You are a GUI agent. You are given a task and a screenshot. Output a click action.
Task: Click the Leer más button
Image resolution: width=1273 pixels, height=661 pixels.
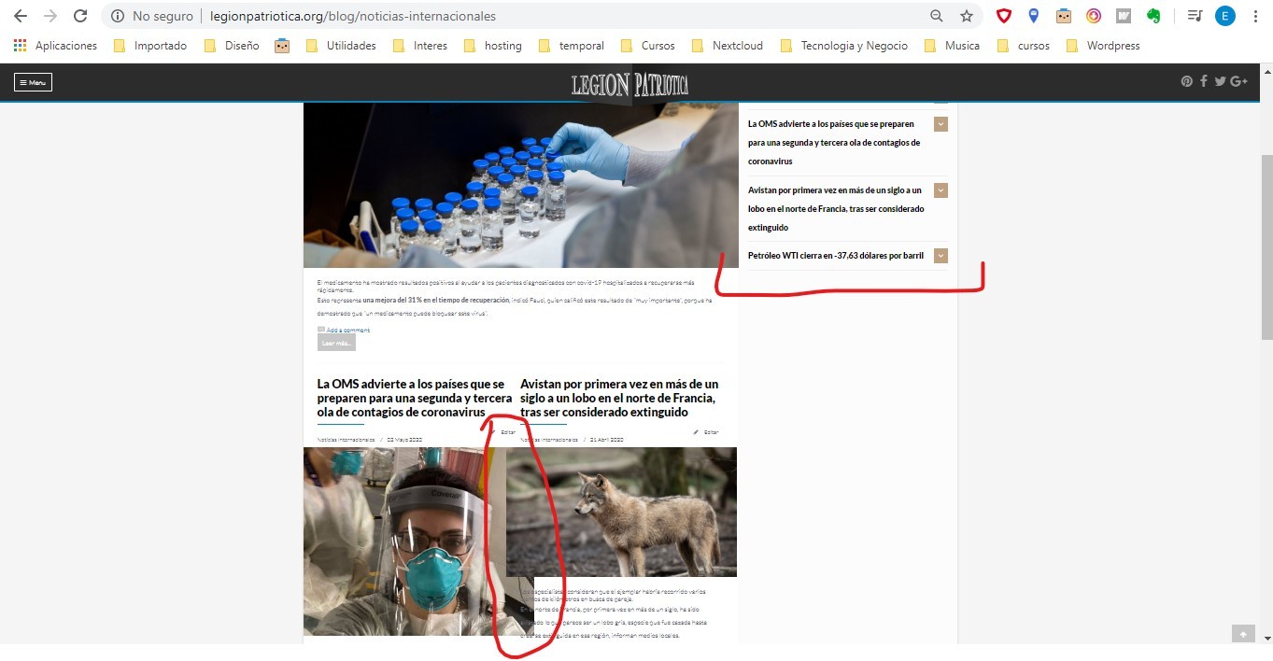[x=336, y=343]
